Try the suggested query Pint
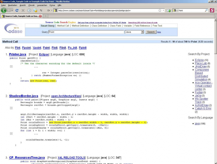Screen dimensions: 217x164 pyautogui.click(x=17, y=48)
